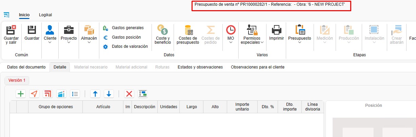Delete line with red X icon
The height and width of the screenshot is (137, 416).
point(129,94)
